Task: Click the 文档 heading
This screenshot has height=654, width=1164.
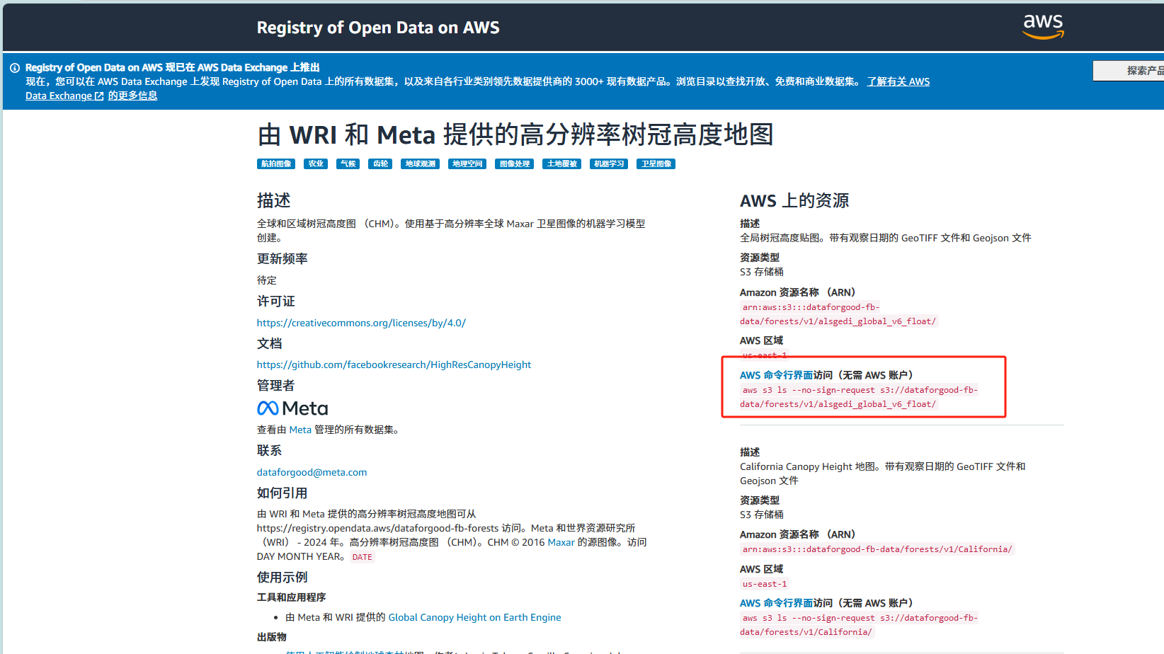Action: 270,344
